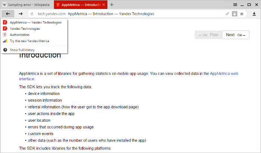Minimize the browser window
Viewport: 261px width, 153px height.
click(242, 5)
